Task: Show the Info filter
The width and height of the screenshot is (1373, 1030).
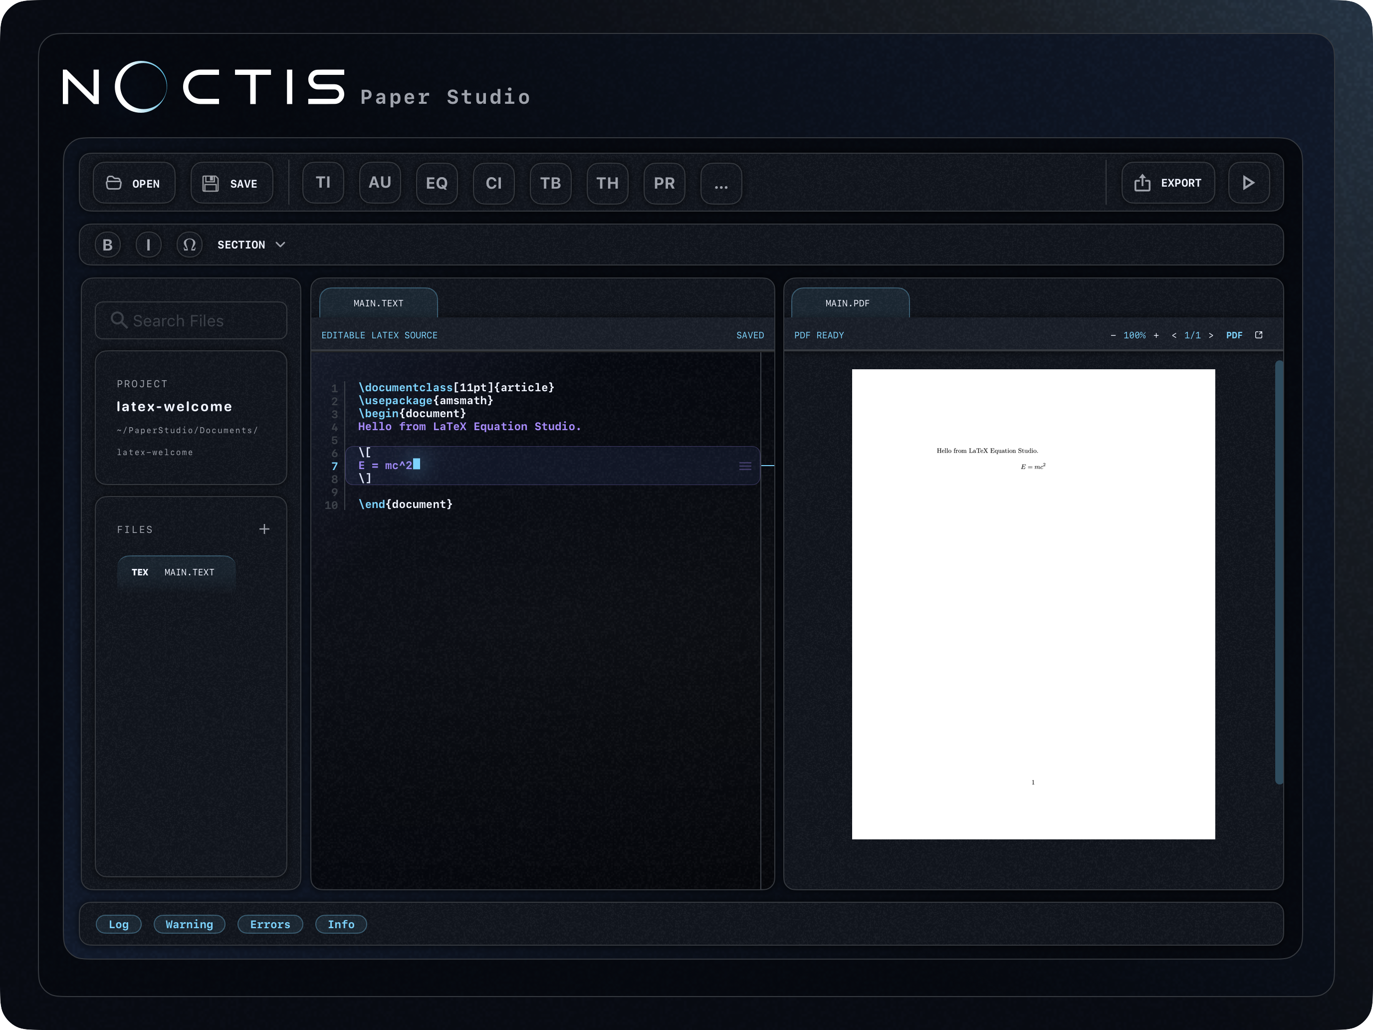Action: tap(341, 924)
